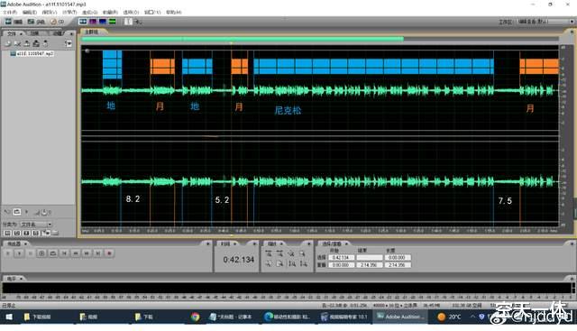Click the zoom out full icon
The image size is (577, 331).
[x=291, y=253]
